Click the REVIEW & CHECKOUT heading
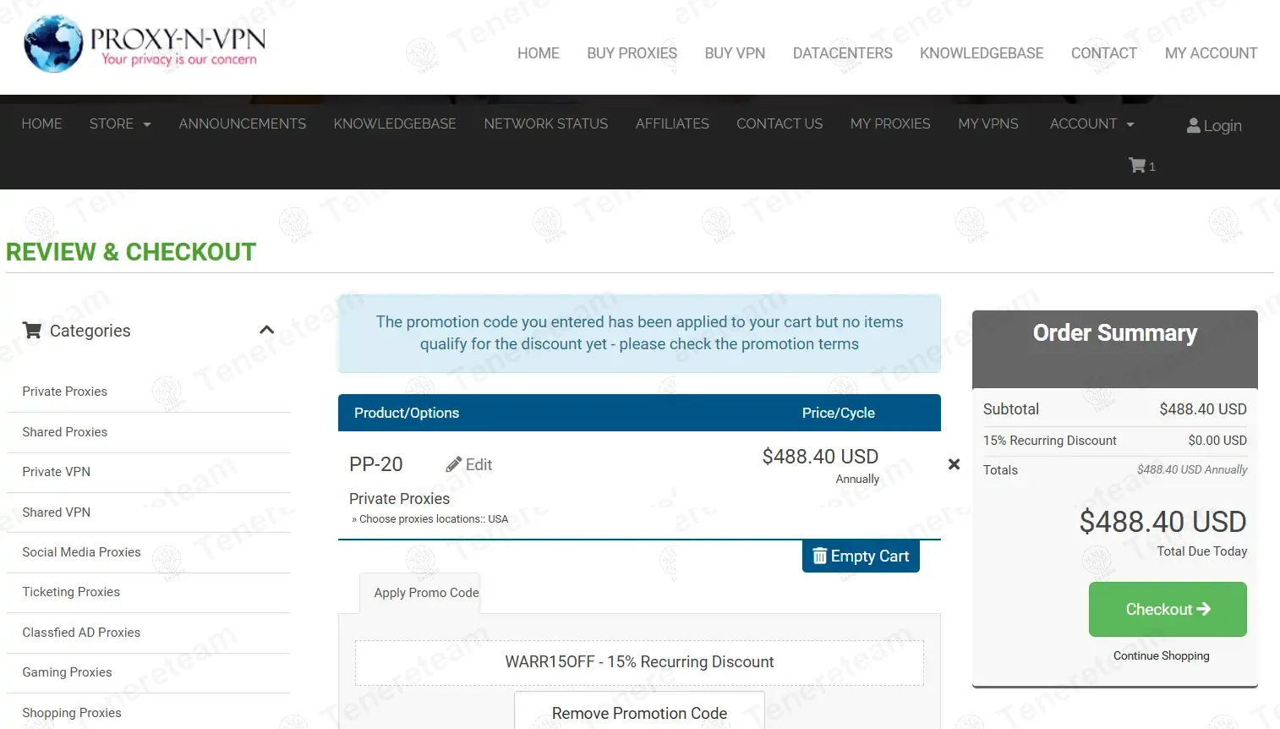This screenshot has width=1280, height=729. point(131,252)
